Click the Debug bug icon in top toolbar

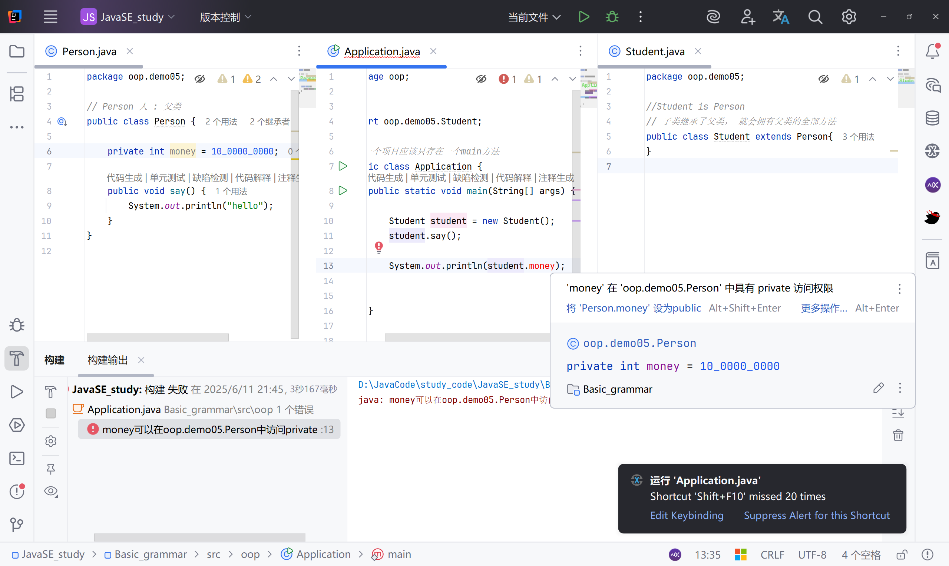[x=612, y=17]
